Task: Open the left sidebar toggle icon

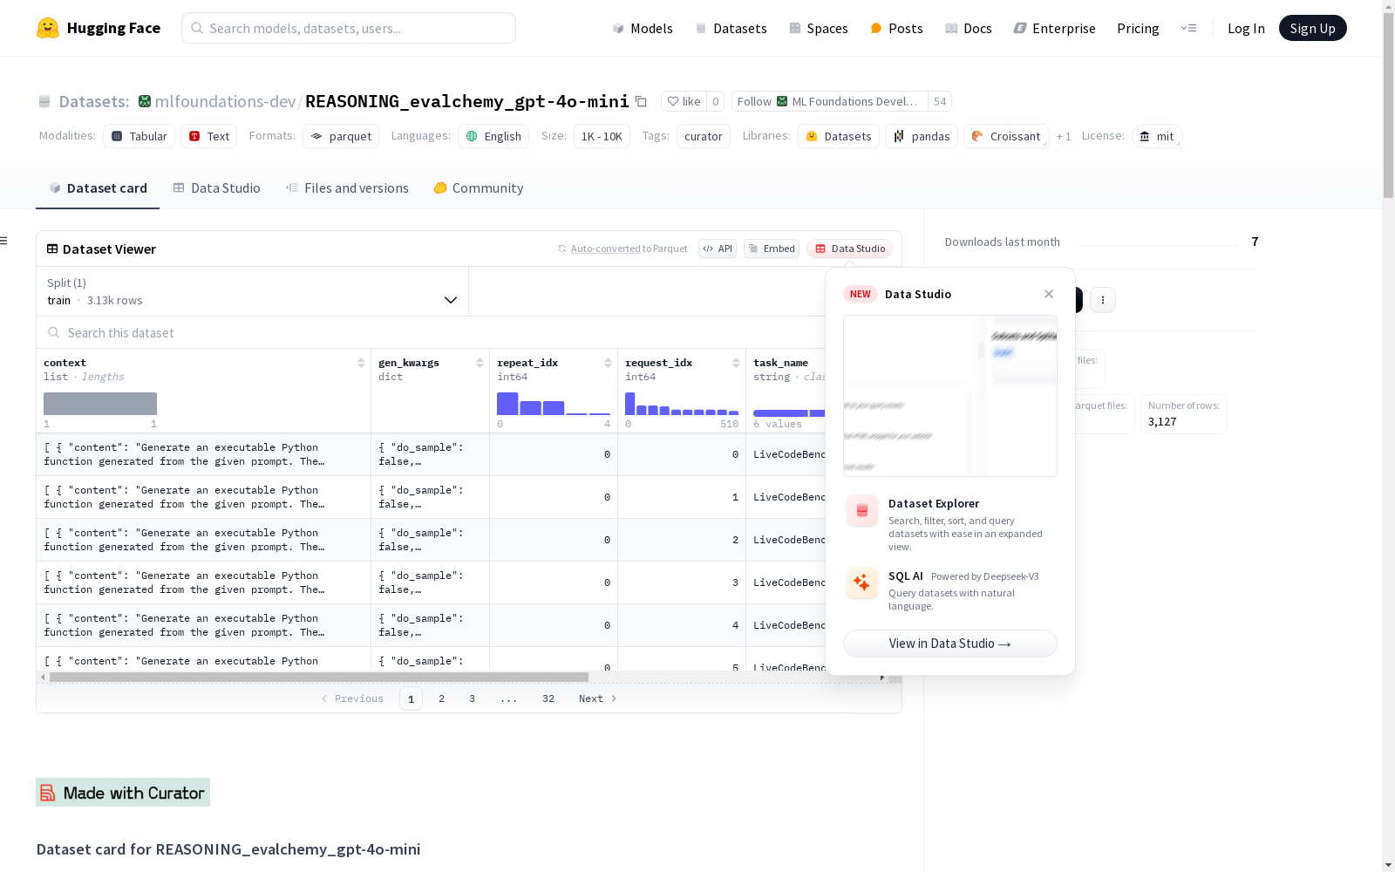Action: click(x=4, y=241)
